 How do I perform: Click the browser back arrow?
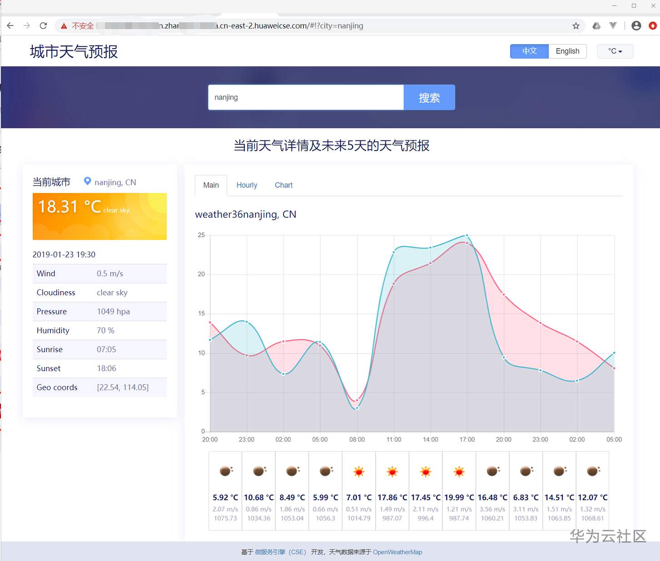pos(10,26)
